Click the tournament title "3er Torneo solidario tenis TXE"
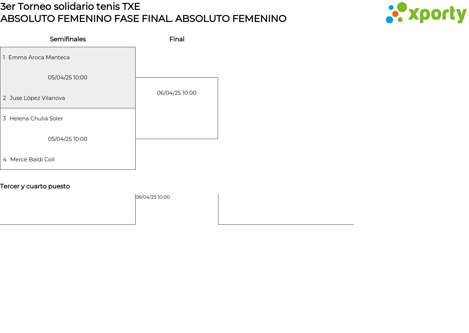This screenshot has width=469, height=333. pos(70,7)
